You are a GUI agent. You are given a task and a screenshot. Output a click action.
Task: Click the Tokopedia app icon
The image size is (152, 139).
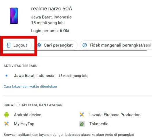82,124
